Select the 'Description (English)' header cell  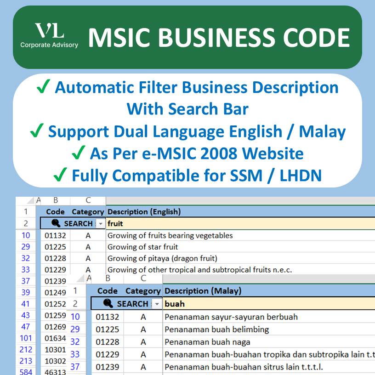(x=240, y=212)
